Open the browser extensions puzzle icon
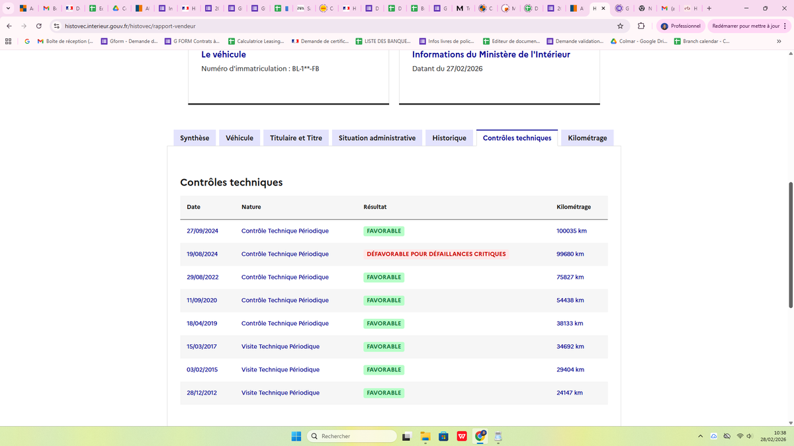The width and height of the screenshot is (794, 446). tap(641, 26)
